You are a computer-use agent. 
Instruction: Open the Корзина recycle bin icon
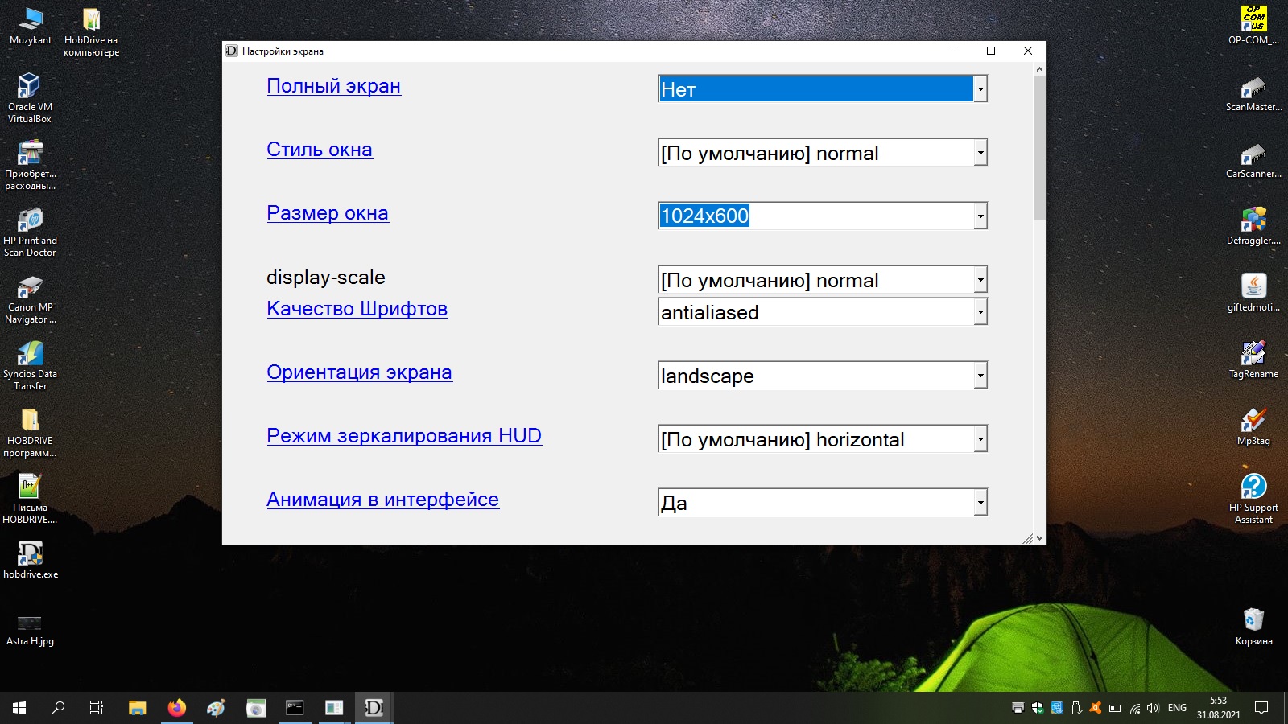click(1253, 621)
